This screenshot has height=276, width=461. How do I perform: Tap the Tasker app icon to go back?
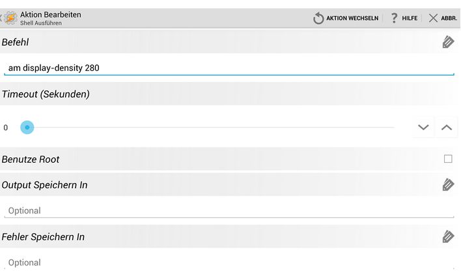click(x=10, y=18)
